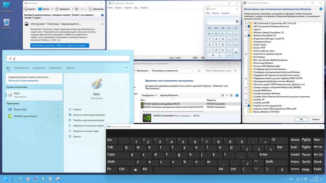Click the Programs window search box
Viewport: 326px width, 183px height.
(221, 71)
